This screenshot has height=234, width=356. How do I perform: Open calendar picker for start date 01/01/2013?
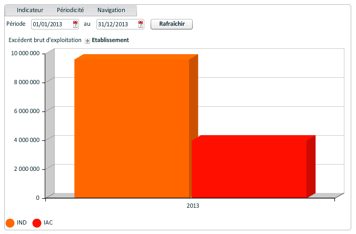click(75, 24)
